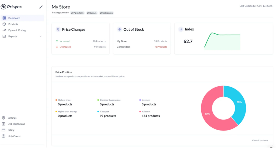Click the Dashboard grid icon
This screenshot has width=276, height=151.
pos(4,18)
